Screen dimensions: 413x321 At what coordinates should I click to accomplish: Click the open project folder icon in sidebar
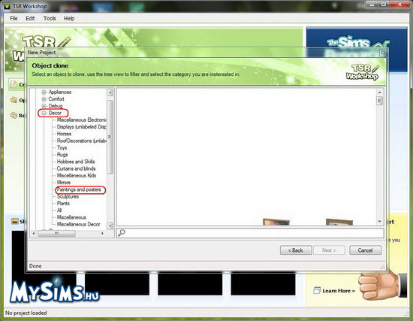tap(14, 100)
